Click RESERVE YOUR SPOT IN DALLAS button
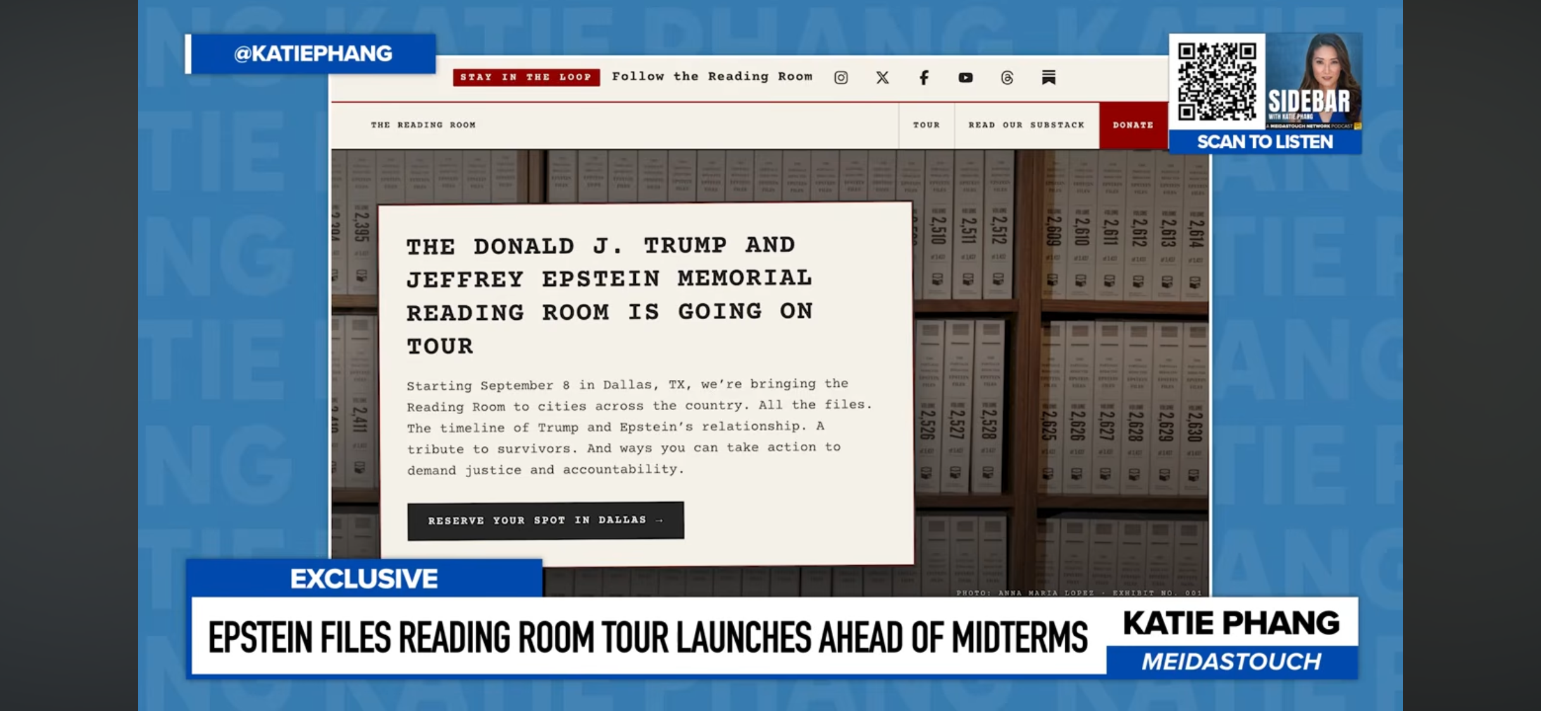Viewport: 1541px width, 711px height. [545, 520]
